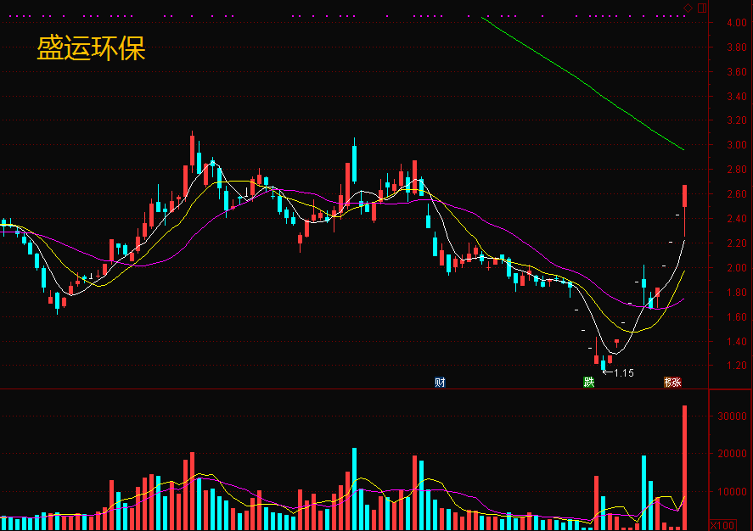Select the red candlestick at the 3.10 high

point(193,151)
